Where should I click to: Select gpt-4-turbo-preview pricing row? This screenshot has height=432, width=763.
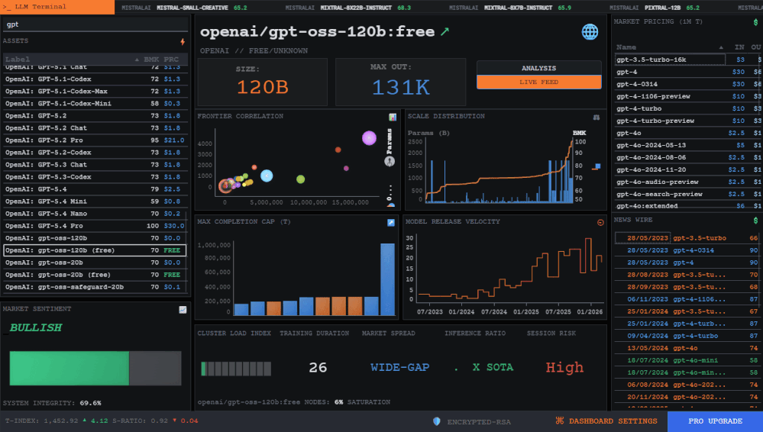pyautogui.click(x=689, y=121)
